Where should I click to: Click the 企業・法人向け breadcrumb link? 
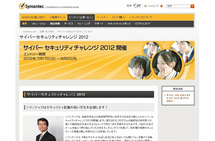tap(47, 31)
